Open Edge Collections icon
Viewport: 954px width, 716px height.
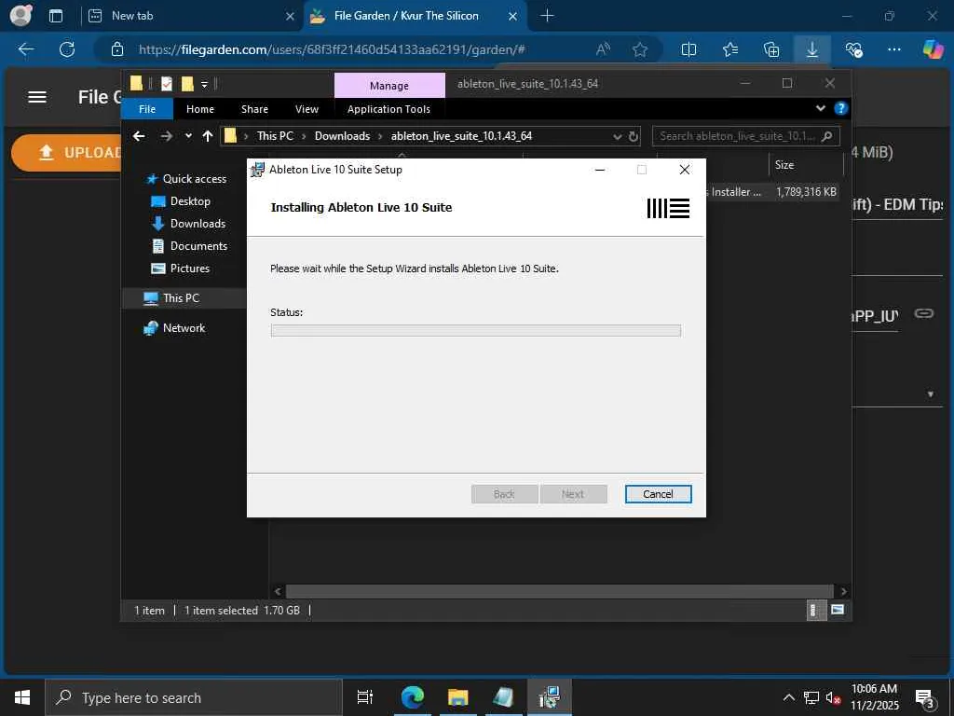(771, 49)
